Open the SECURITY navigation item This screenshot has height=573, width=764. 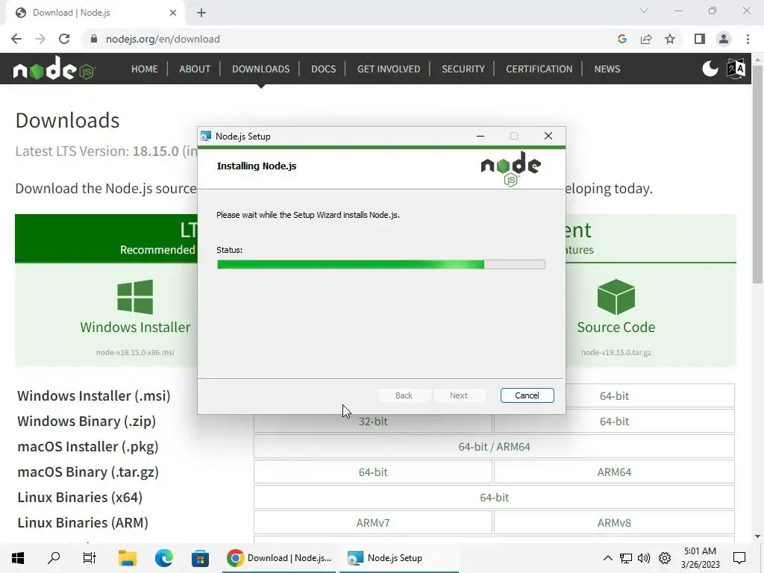click(463, 69)
